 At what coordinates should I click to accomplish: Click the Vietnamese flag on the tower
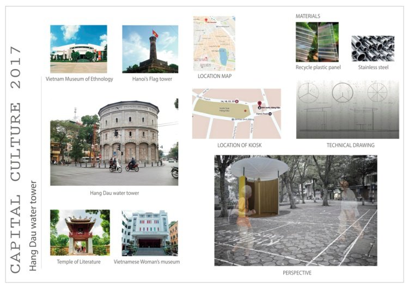coord(155,34)
